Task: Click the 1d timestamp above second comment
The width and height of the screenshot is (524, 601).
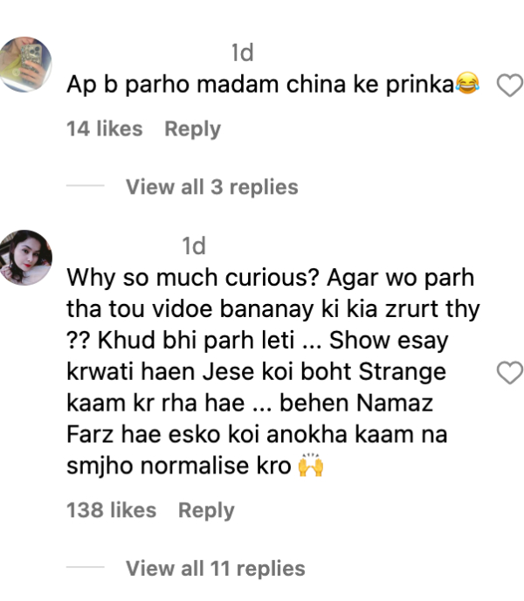Action: tap(194, 245)
